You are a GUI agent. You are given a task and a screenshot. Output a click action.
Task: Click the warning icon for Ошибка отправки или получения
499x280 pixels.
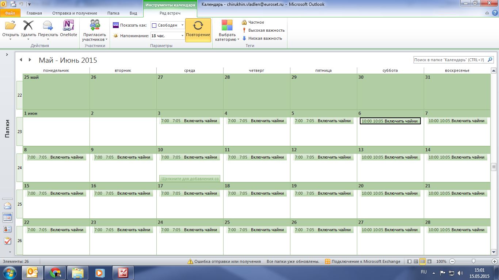pos(190,261)
